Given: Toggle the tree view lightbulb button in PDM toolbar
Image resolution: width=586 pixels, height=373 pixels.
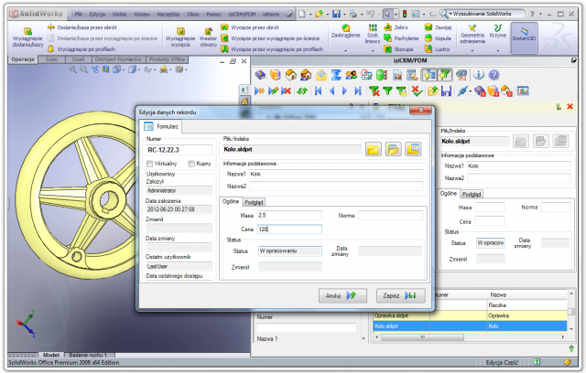Looking at the screenshot, I should (x=429, y=75).
